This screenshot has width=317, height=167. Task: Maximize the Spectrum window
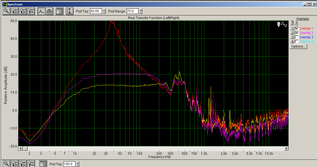(309, 4)
